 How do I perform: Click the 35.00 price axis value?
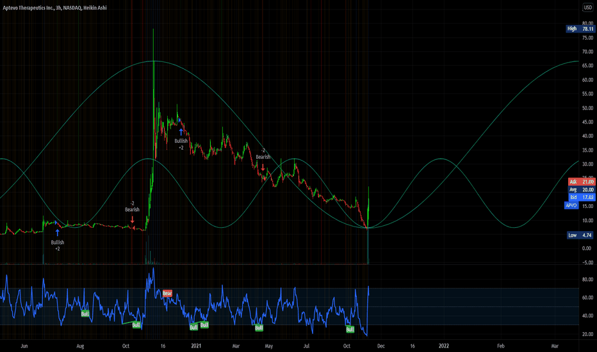[587, 150]
